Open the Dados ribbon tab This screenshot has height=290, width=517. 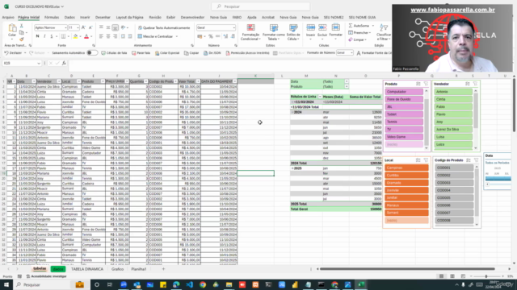pos(69,17)
